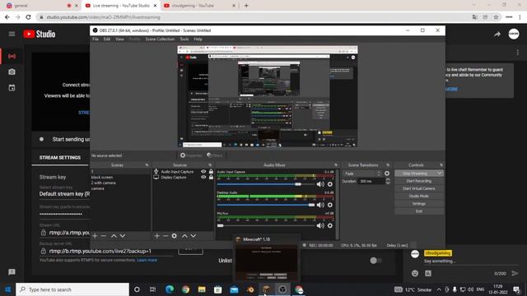527x296 pixels.
Task: Open emoji picker in live chat
Action: click(x=415, y=273)
